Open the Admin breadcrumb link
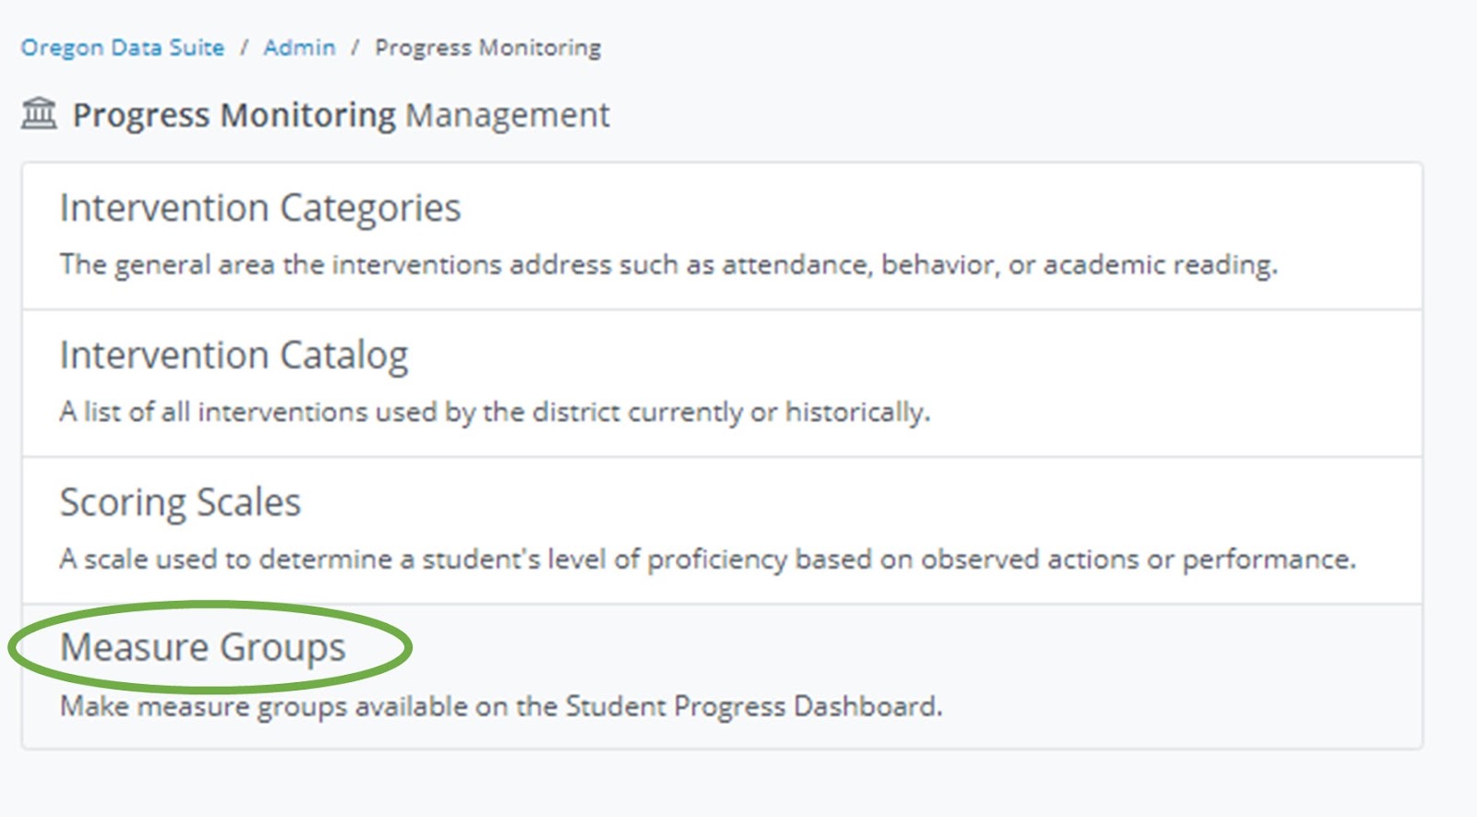This screenshot has height=817, width=1477. coord(299,48)
